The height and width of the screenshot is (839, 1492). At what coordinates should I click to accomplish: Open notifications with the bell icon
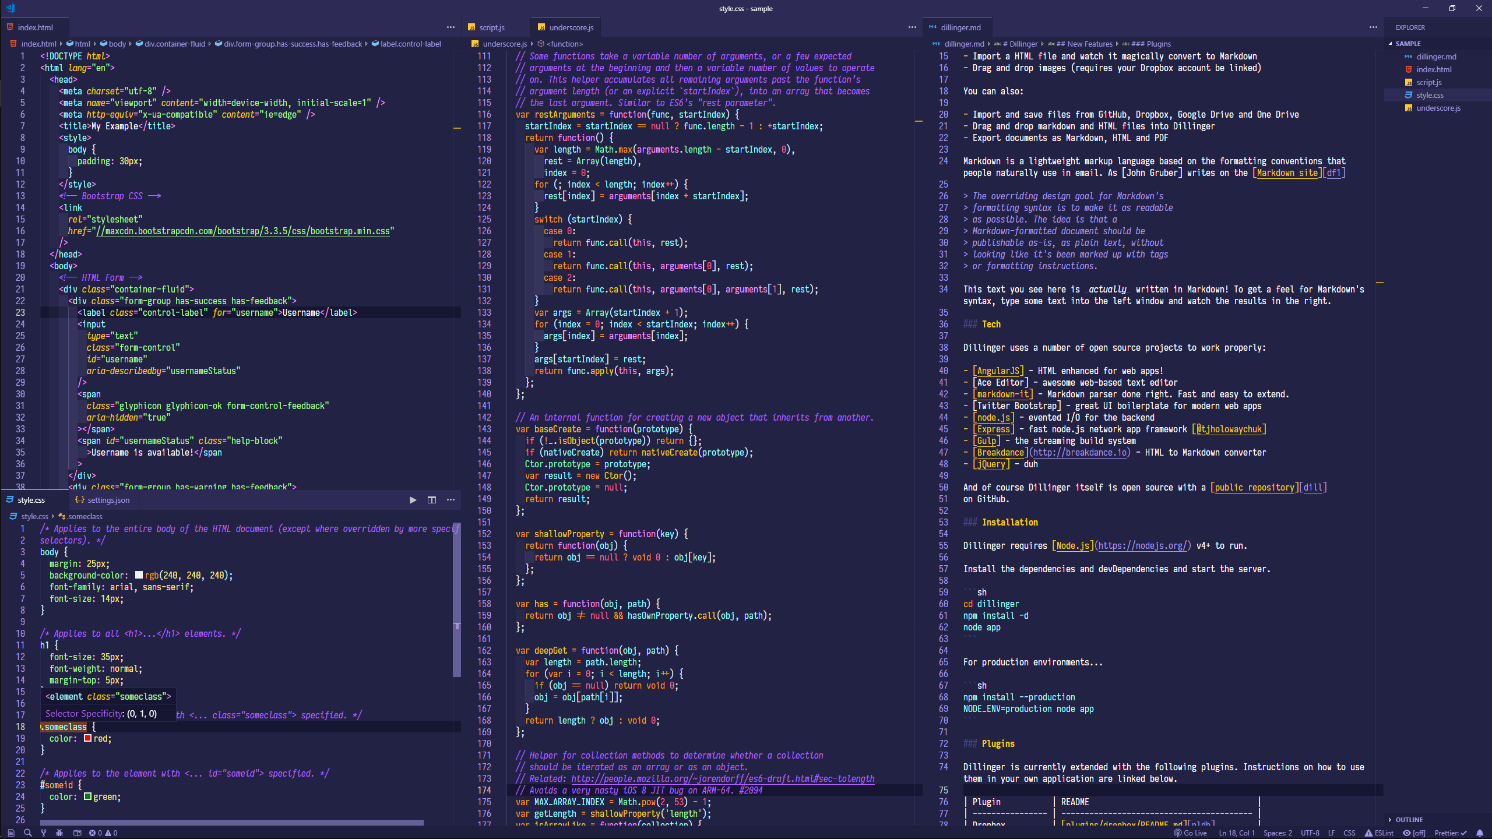[1480, 833]
